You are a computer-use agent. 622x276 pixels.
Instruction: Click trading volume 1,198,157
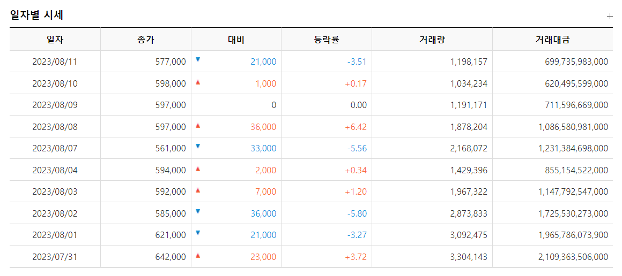click(469, 62)
